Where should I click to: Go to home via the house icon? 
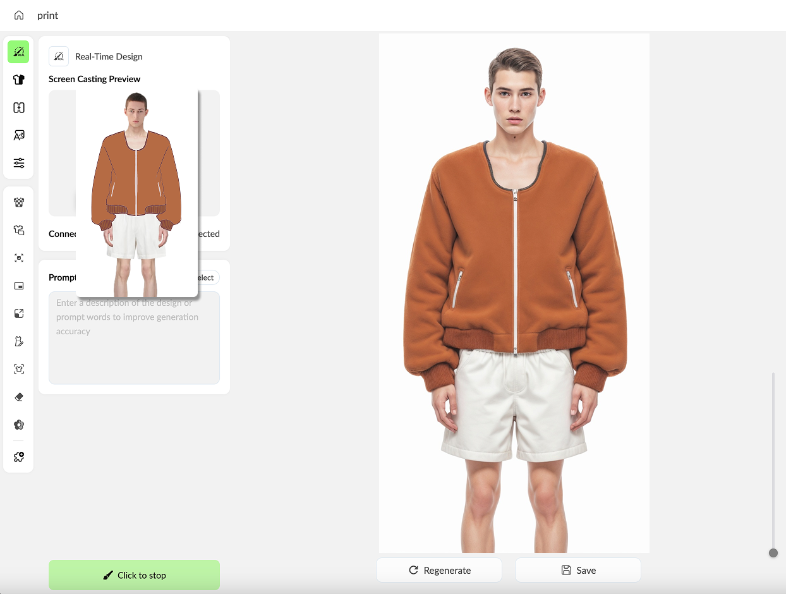(19, 15)
